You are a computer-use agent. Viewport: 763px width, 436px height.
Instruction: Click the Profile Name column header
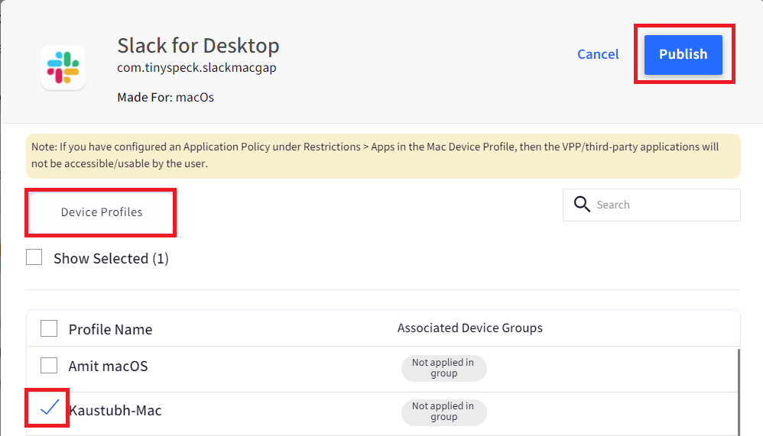(x=110, y=330)
